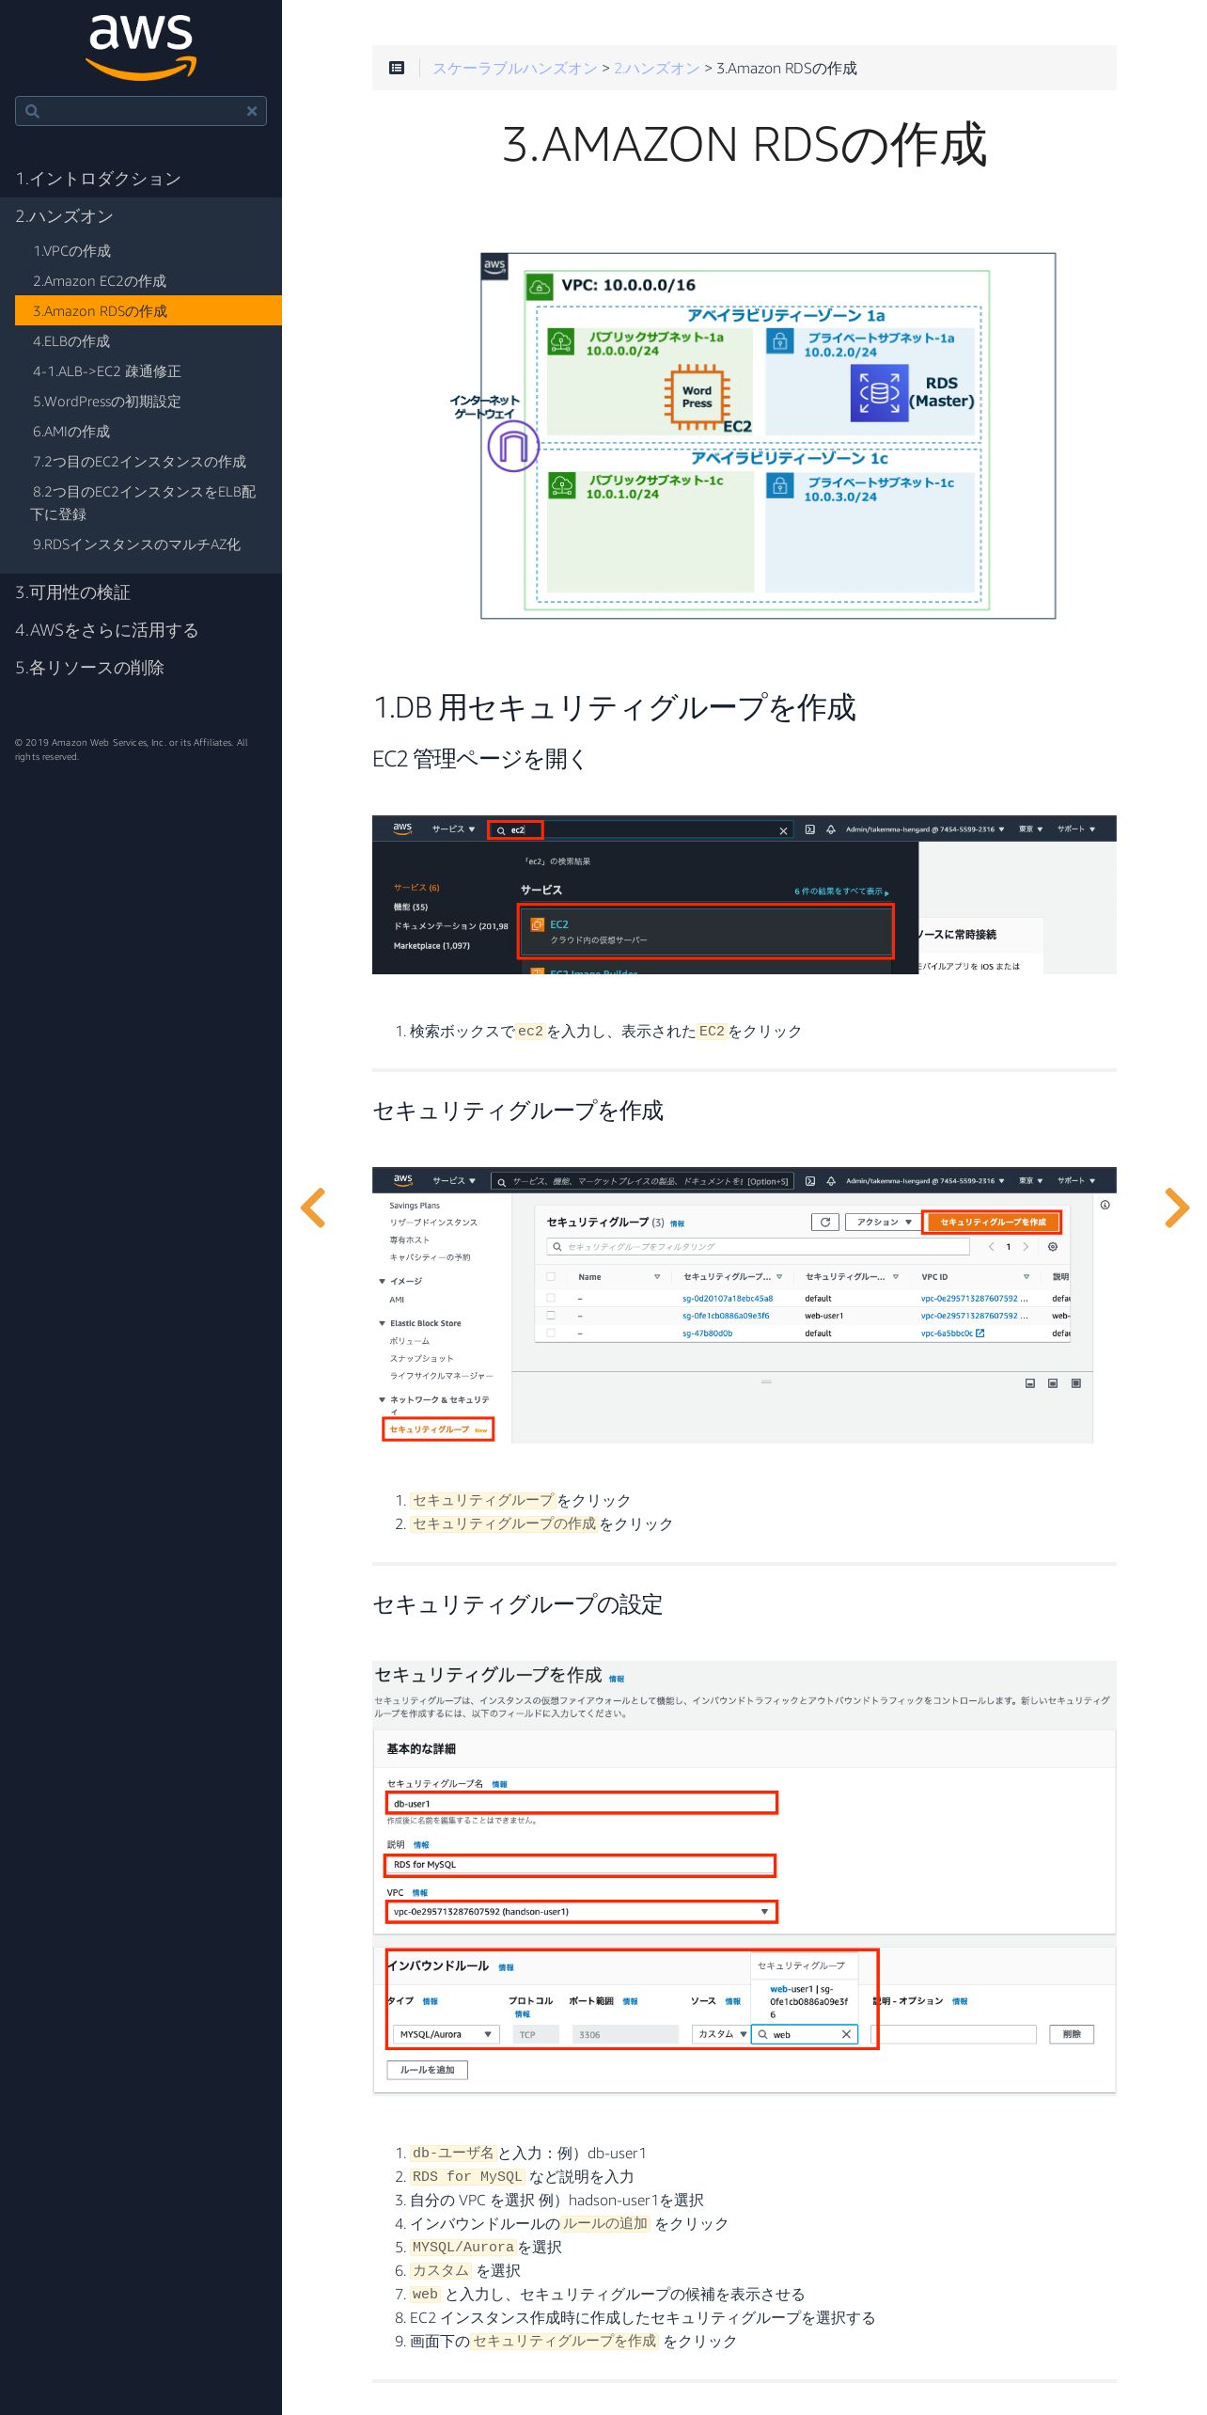Click the security group settings screenshot
The image size is (1207, 2415).
[x=745, y=1877]
